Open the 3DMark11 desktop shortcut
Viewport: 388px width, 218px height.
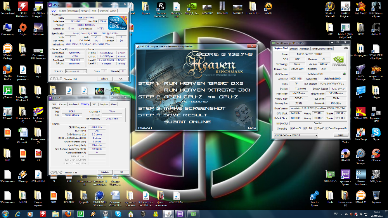(360, 197)
